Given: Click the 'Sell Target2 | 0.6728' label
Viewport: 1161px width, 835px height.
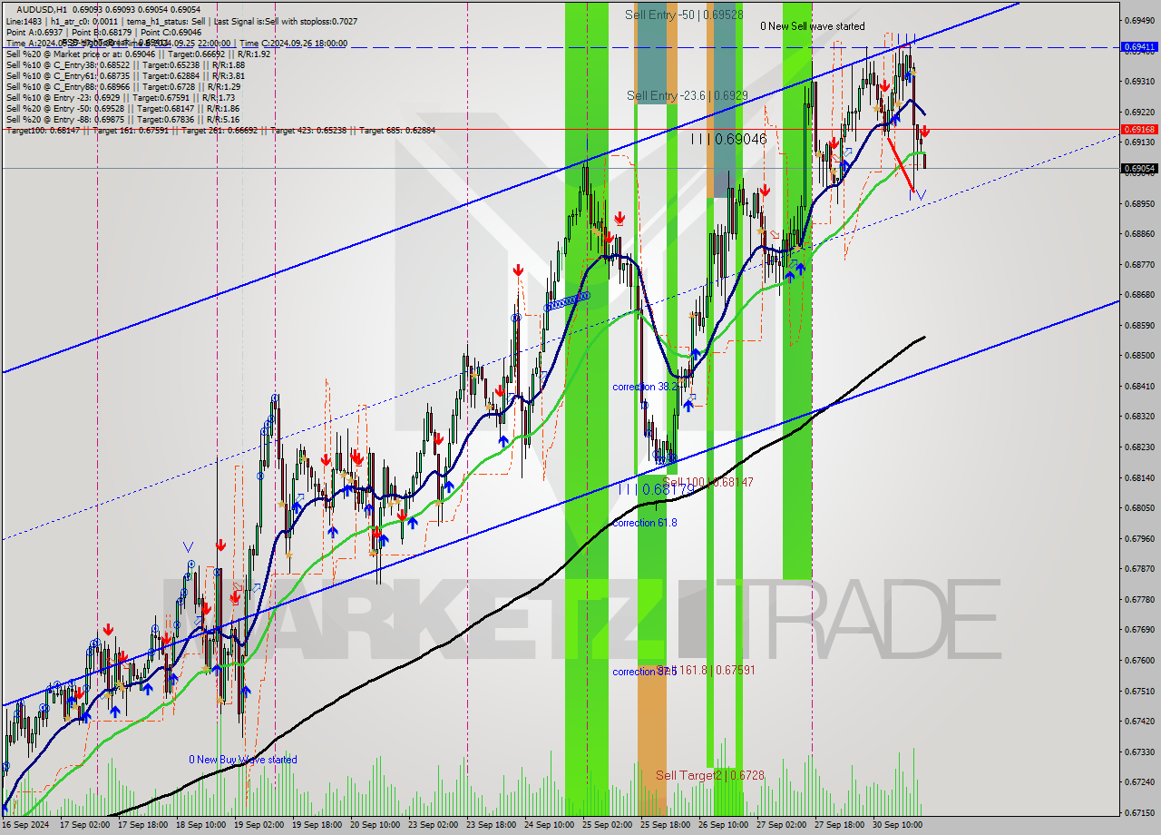Looking at the screenshot, I should click(710, 775).
